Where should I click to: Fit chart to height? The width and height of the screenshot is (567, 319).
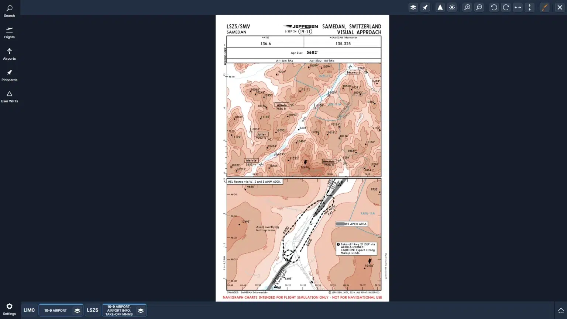530,7
